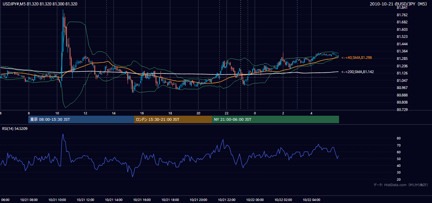
Task: Click price level 81.364 on the axis
Action: coord(402,51)
